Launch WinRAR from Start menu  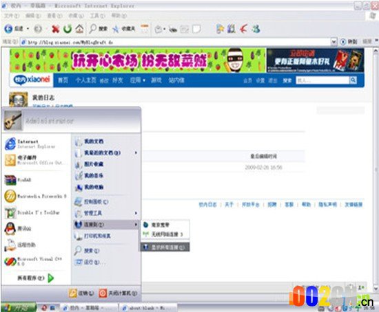[18, 180]
